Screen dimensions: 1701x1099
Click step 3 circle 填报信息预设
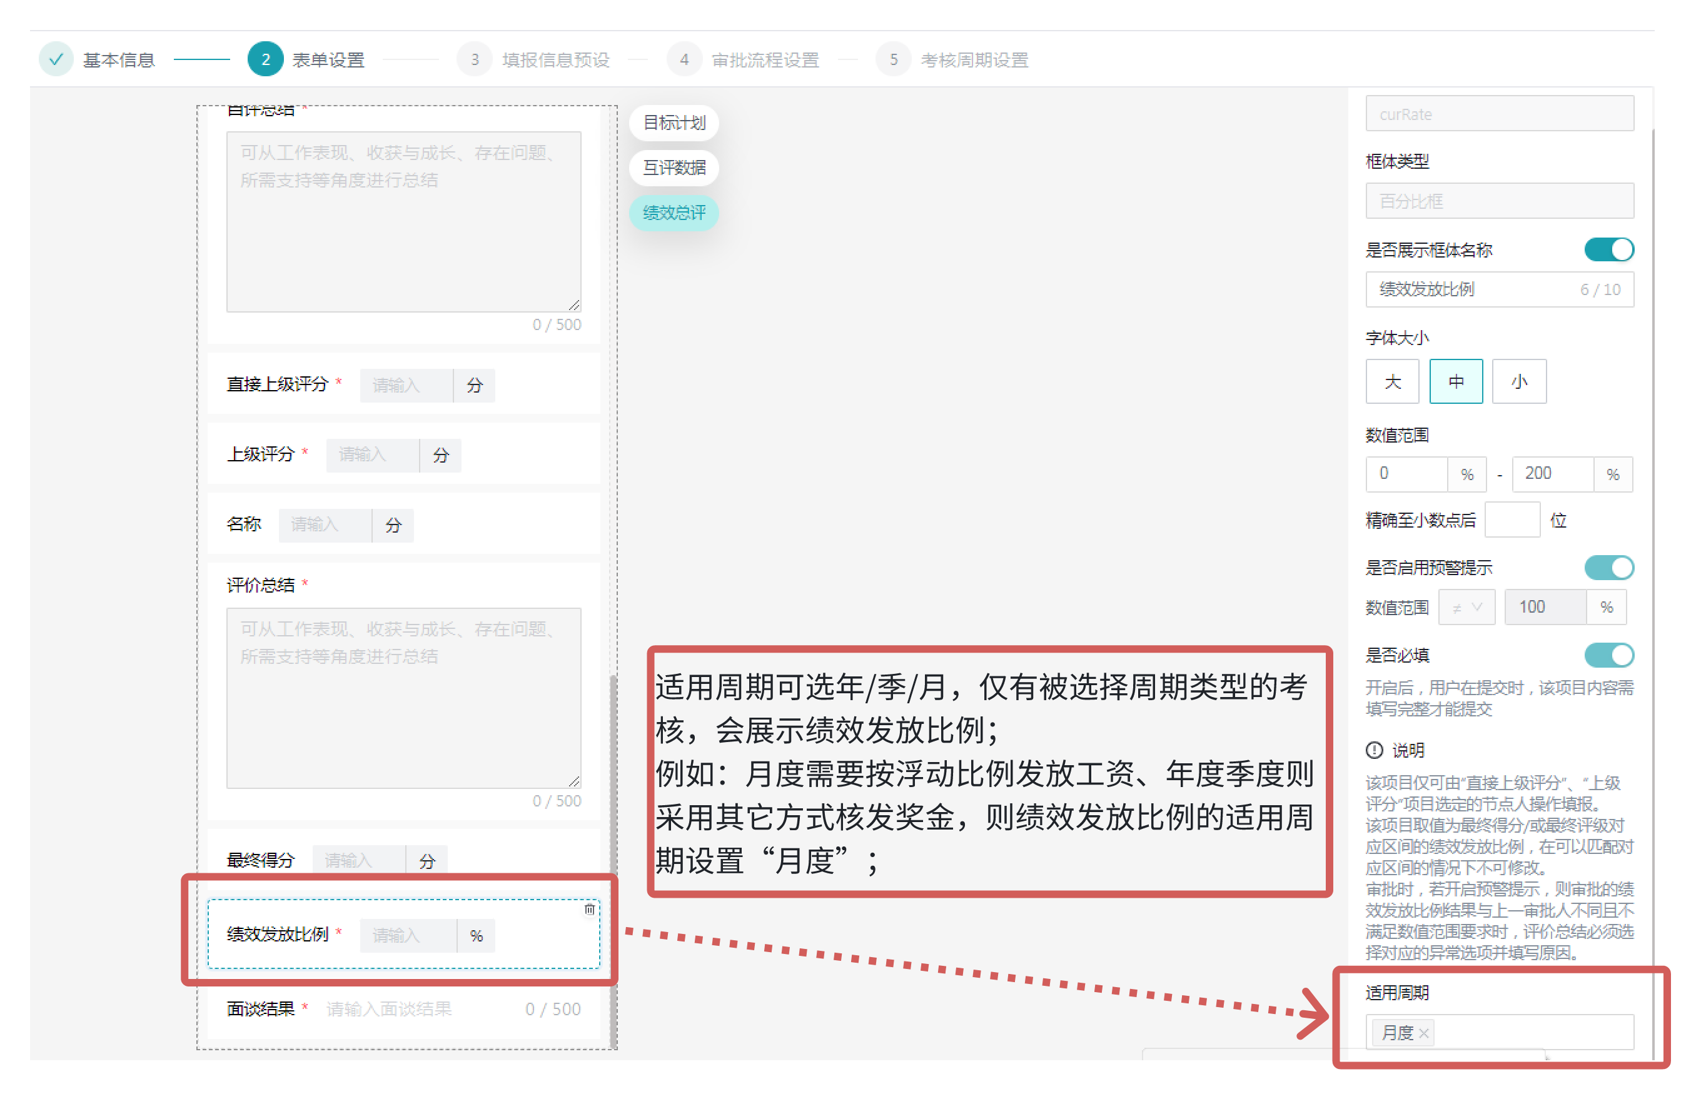tap(474, 59)
